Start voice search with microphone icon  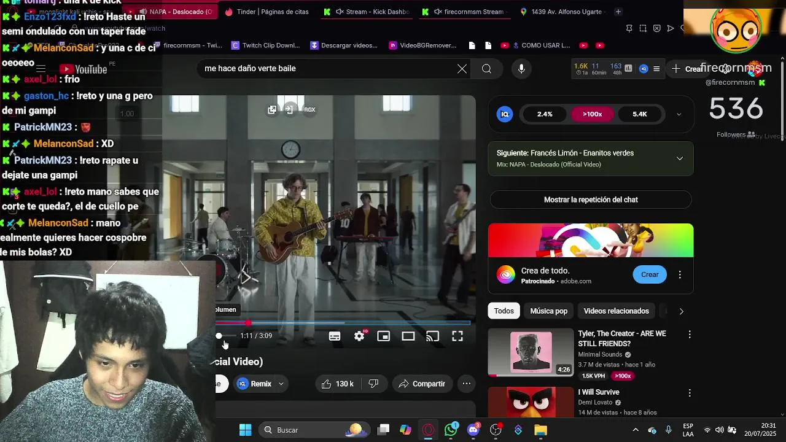click(521, 69)
